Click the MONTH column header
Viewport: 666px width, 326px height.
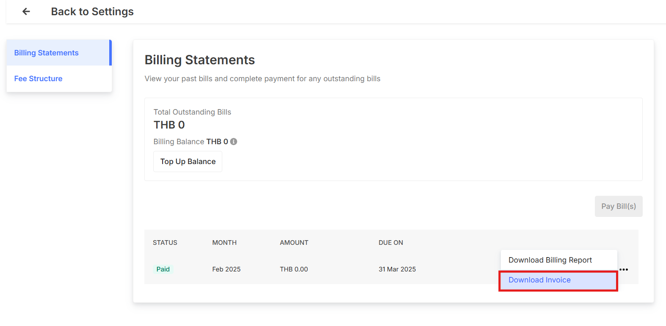point(224,243)
